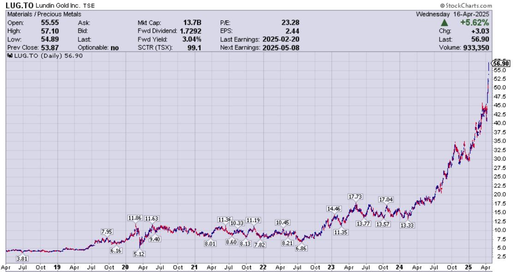
Task: Click the '13.57' trough price label
Action: (x=383, y=224)
